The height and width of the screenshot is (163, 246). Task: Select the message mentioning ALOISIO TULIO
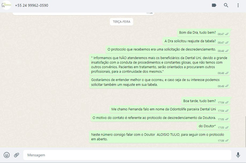coord(160,137)
